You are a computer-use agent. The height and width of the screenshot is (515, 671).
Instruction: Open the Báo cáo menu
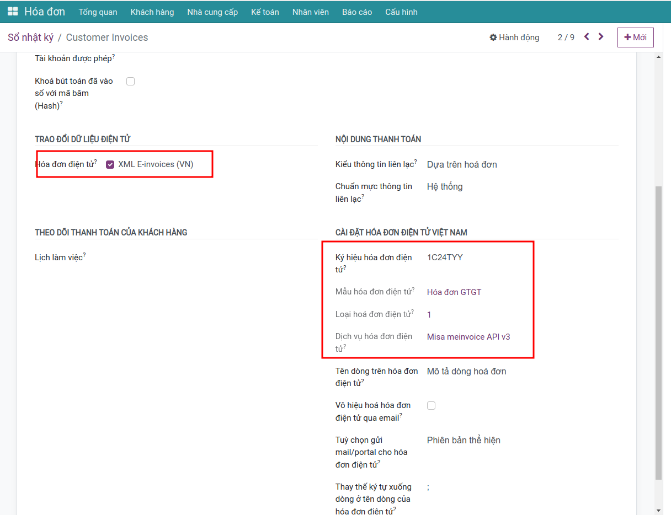point(357,12)
